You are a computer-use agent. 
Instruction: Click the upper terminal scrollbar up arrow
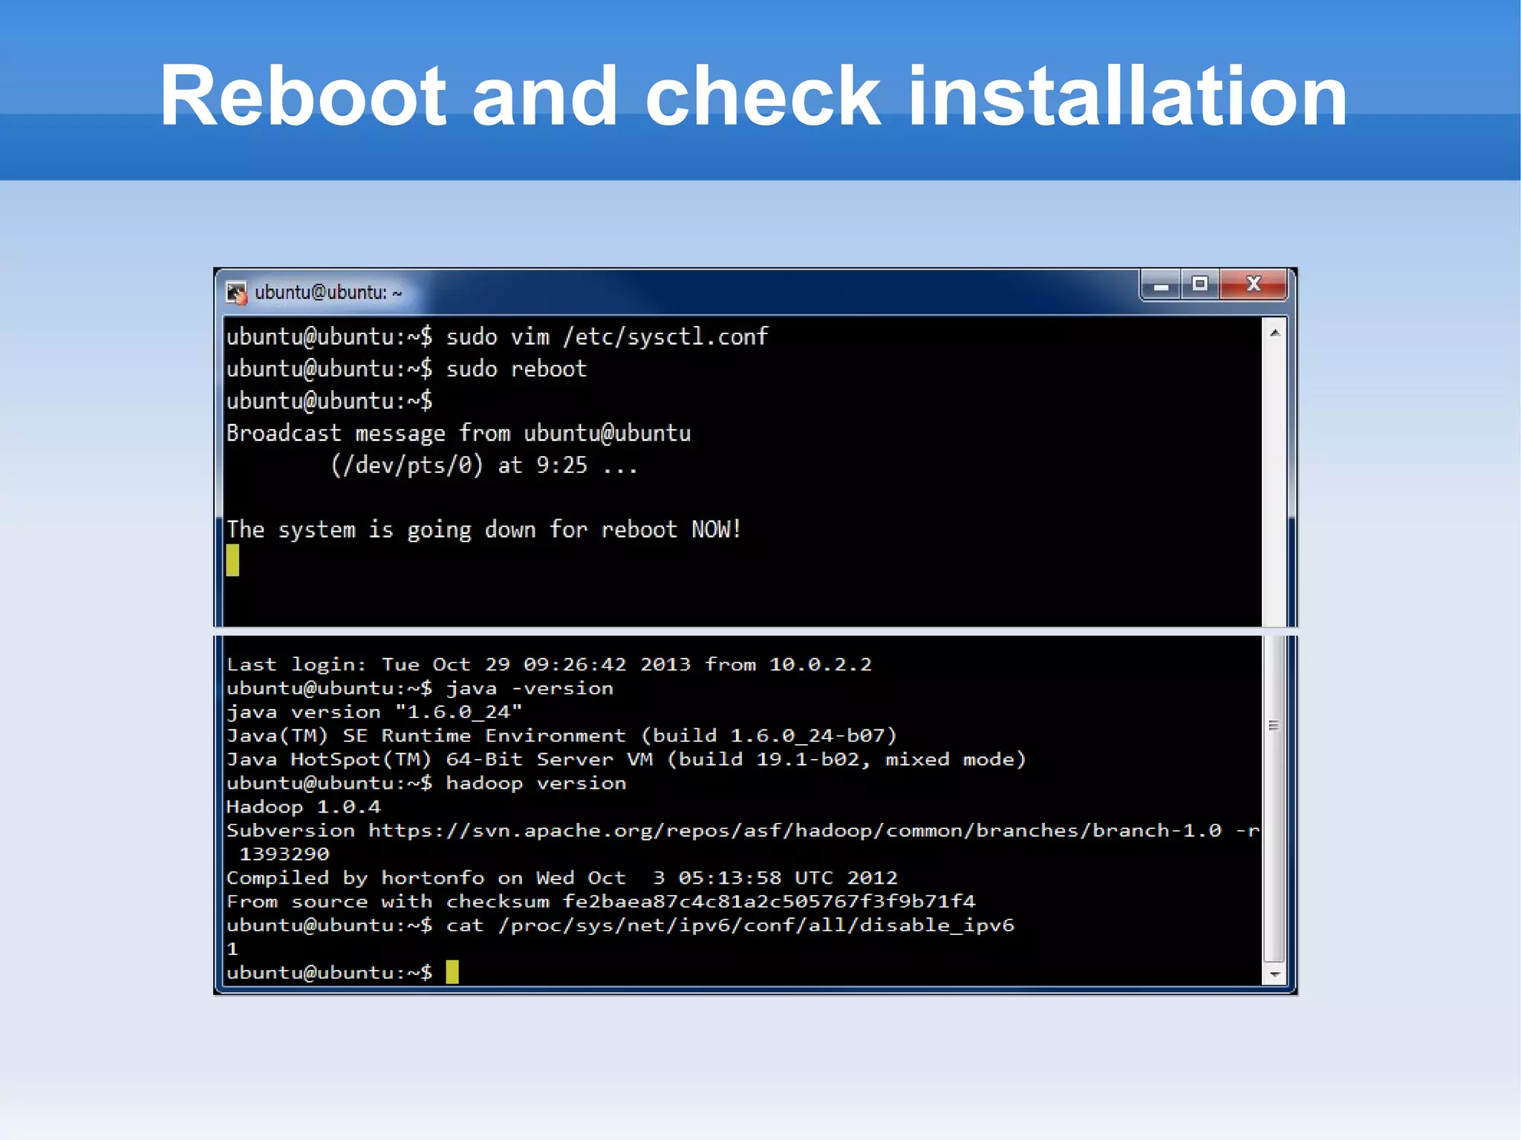tap(1274, 333)
